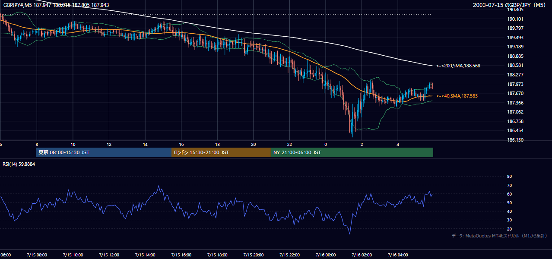Click the time label 7/16 04:00

pyautogui.click(x=398, y=255)
